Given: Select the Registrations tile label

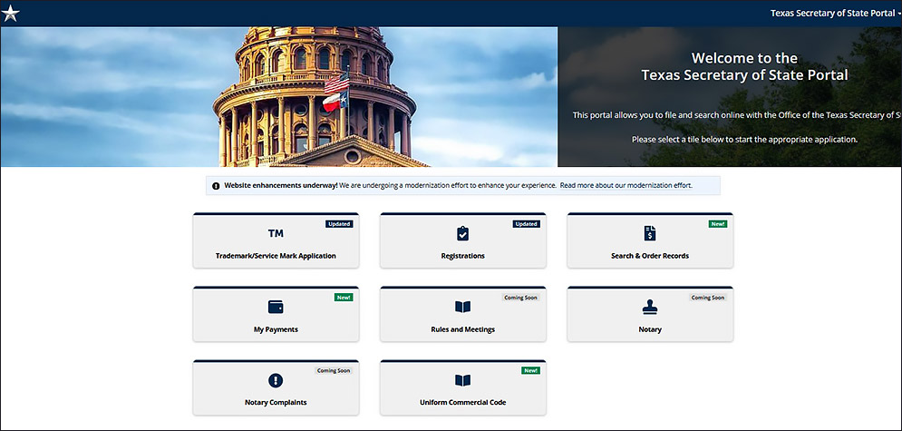Looking at the screenshot, I should tap(462, 256).
